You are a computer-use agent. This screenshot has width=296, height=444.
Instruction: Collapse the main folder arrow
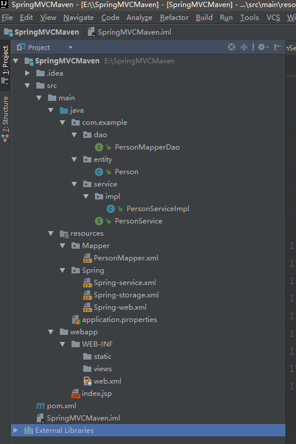[x=39, y=98]
